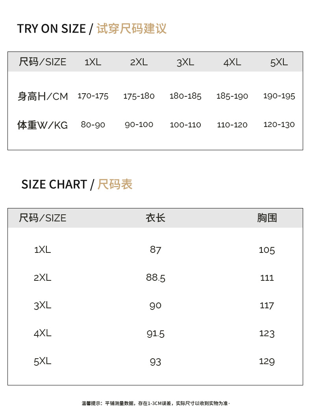Image resolution: width=311 pixels, height=420 pixels.
Task: Select the 5XL column header in try-on table
Action: coord(279,62)
